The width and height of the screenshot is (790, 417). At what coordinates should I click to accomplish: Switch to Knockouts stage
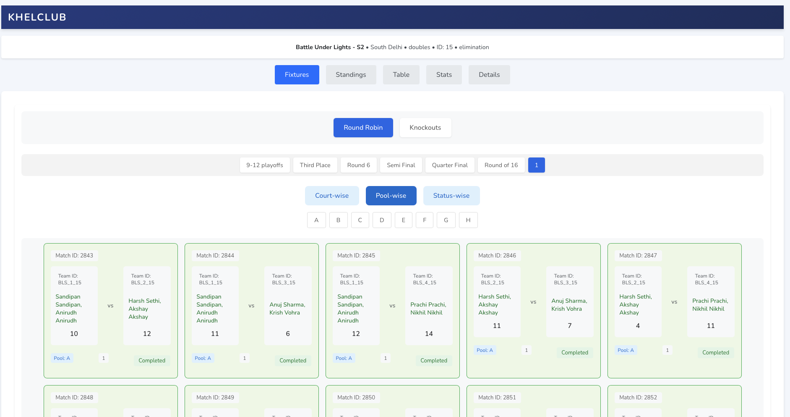pos(425,128)
